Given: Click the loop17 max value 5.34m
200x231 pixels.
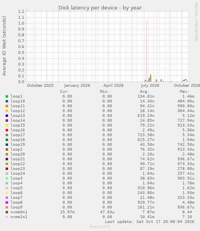Looking at the screenshot, I should [188, 135].
